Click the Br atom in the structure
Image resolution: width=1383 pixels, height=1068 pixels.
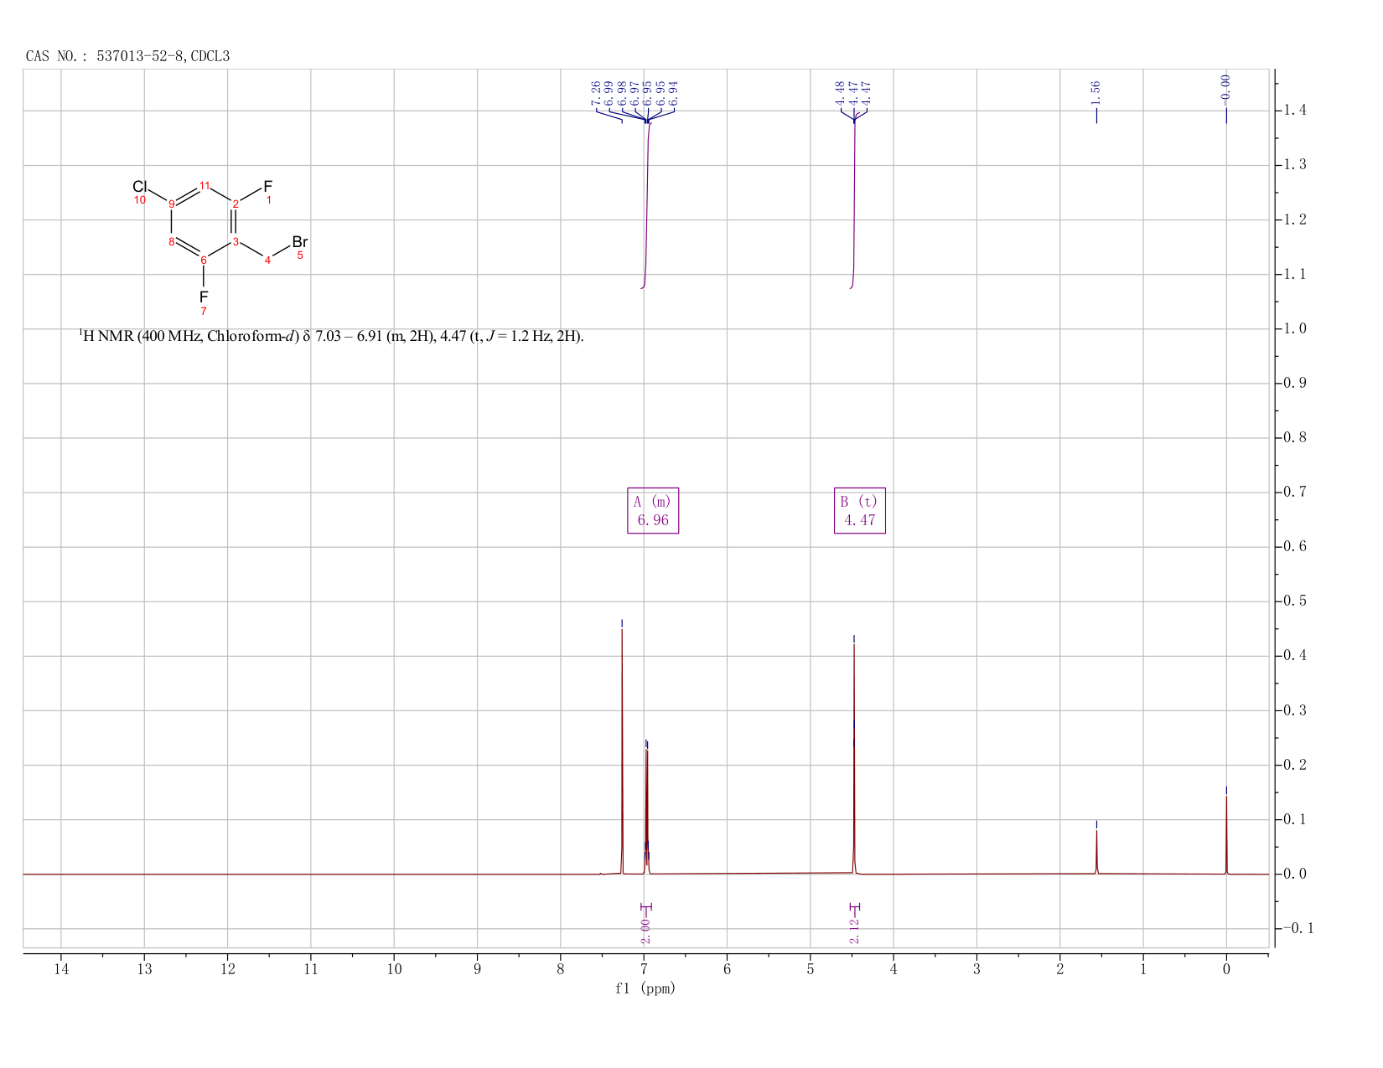click(x=300, y=242)
